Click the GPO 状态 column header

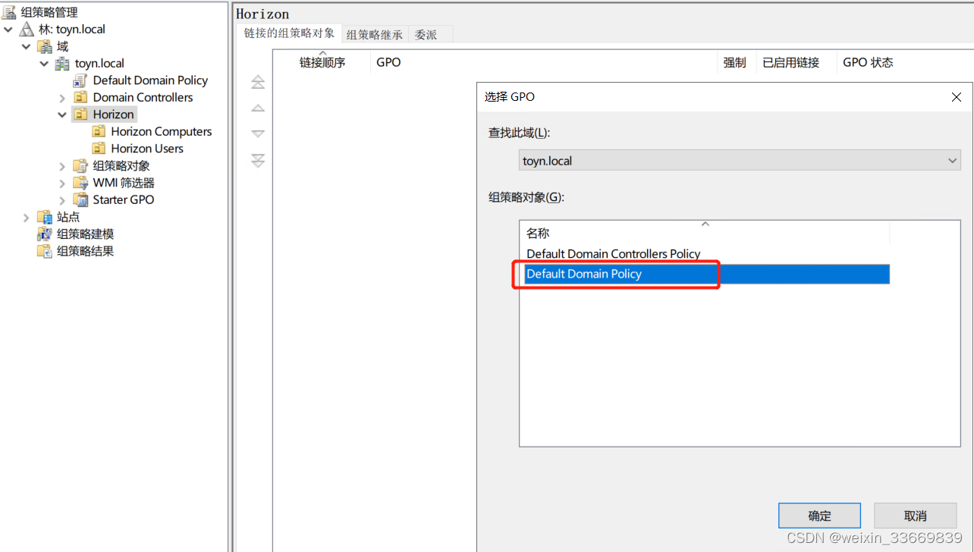868,62
